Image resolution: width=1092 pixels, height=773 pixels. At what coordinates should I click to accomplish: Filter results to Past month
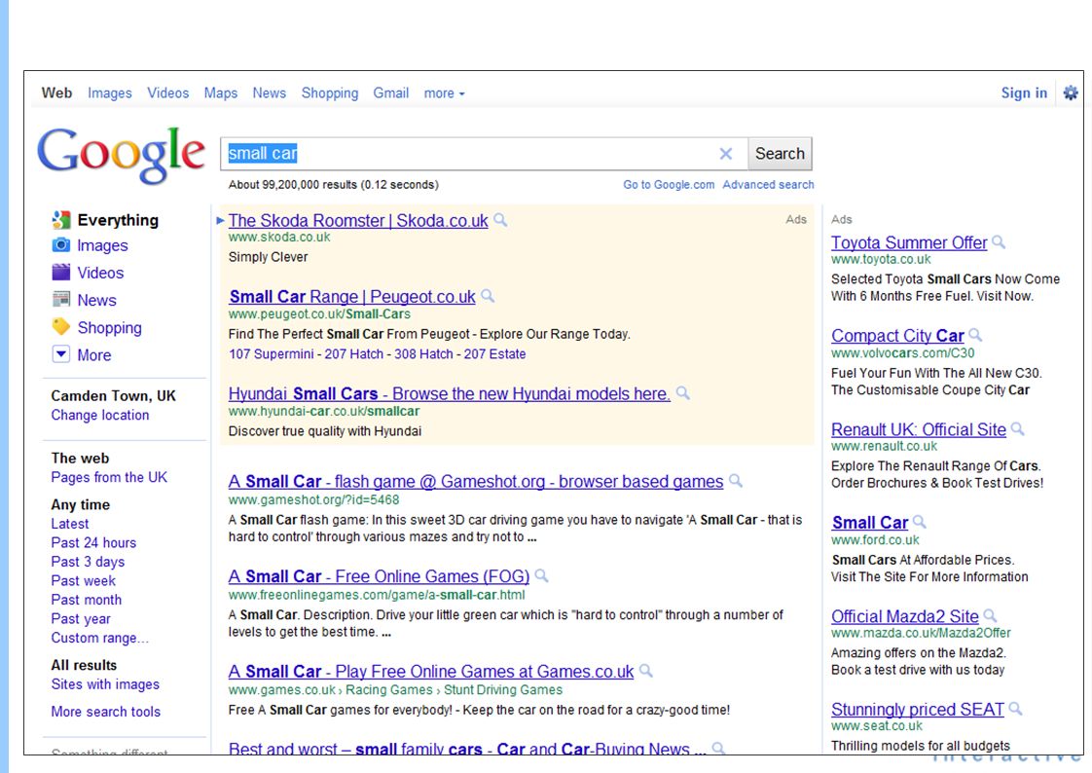click(x=86, y=600)
